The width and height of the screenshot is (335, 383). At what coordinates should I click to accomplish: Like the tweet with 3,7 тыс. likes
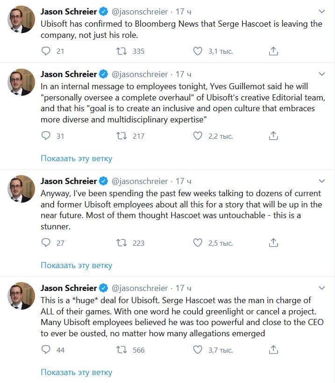(x=198, y=349)
